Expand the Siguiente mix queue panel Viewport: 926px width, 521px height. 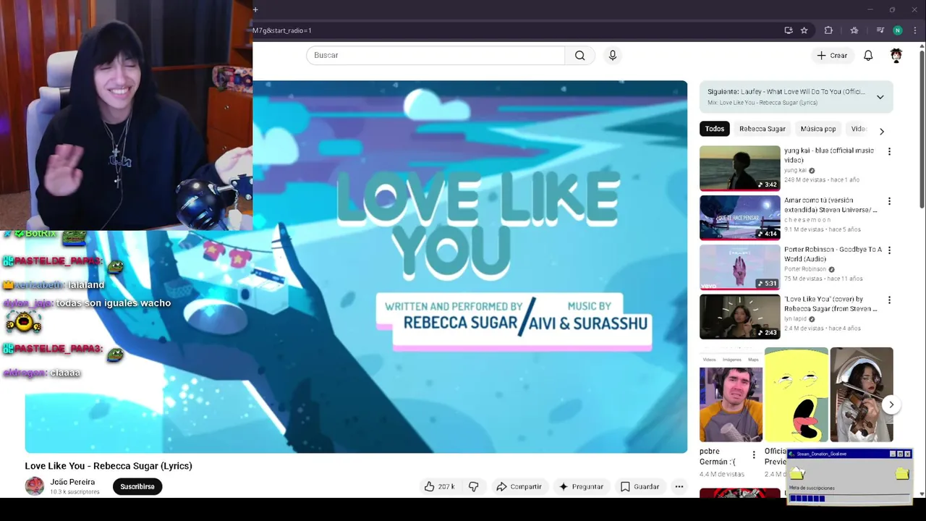click(x=880, y=97)
